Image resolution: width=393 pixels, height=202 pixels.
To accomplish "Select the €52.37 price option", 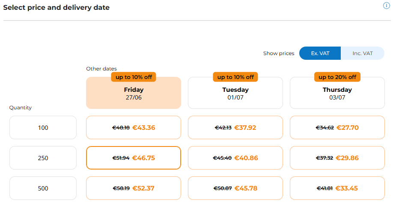I will point(134,188).
